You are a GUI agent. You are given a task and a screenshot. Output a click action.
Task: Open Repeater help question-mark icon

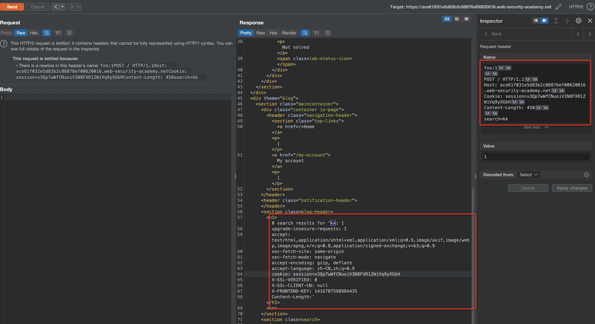[590, 7]
